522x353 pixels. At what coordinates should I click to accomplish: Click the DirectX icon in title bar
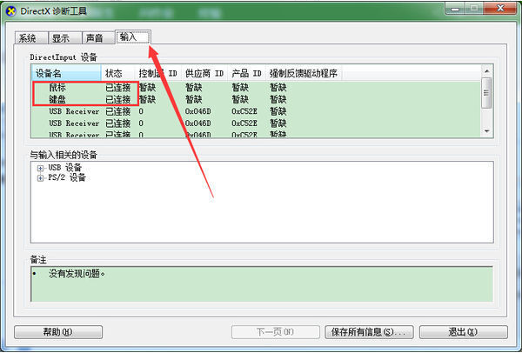tap(10, 9)
